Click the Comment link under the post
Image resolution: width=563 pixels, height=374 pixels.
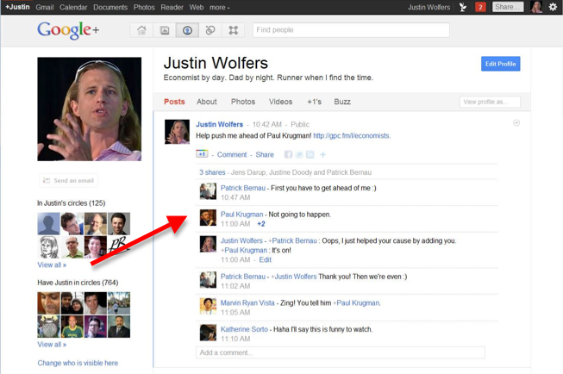(232, 155)
